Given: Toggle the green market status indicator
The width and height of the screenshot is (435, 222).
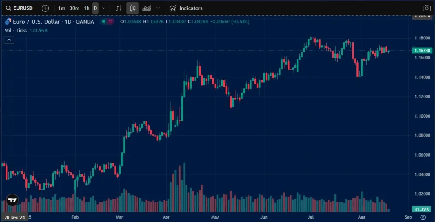Looking at the screenshot, I should pos(104,22).
